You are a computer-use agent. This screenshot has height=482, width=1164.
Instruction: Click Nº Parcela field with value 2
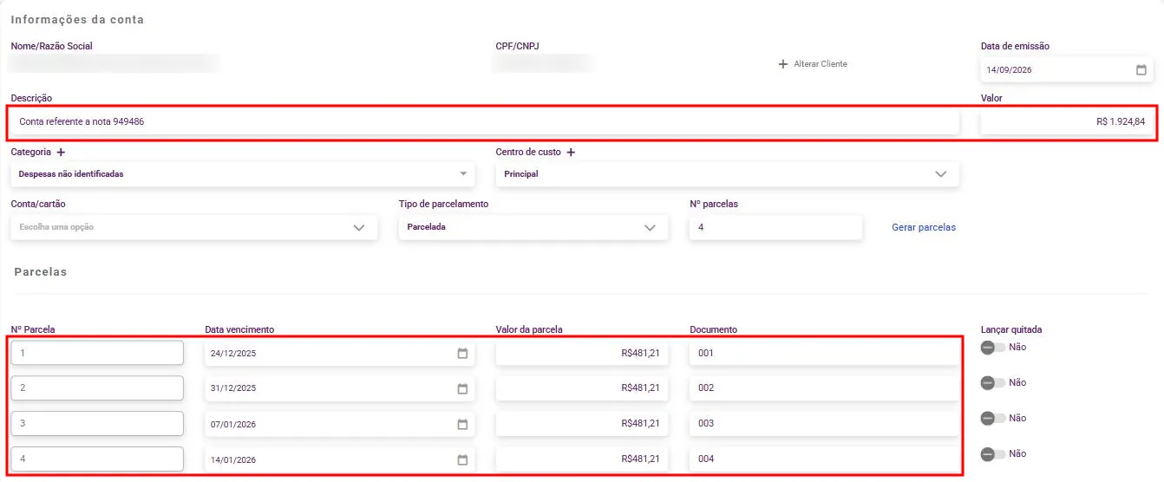pyautogui.click(x=97, y=388)
